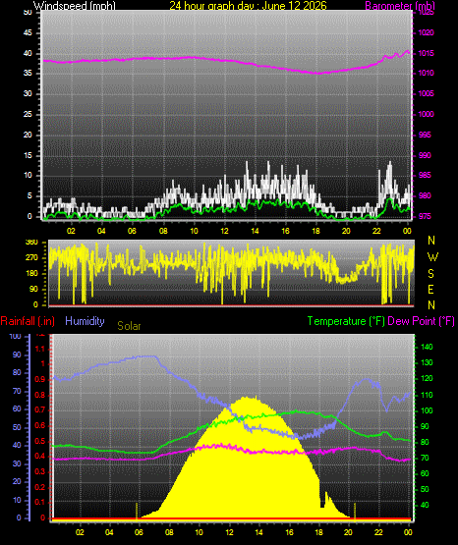The height and width of the screenshot is (545, 458).
Task: Click the 5 mark on windspeed axis
Action: tap(29, 196)
